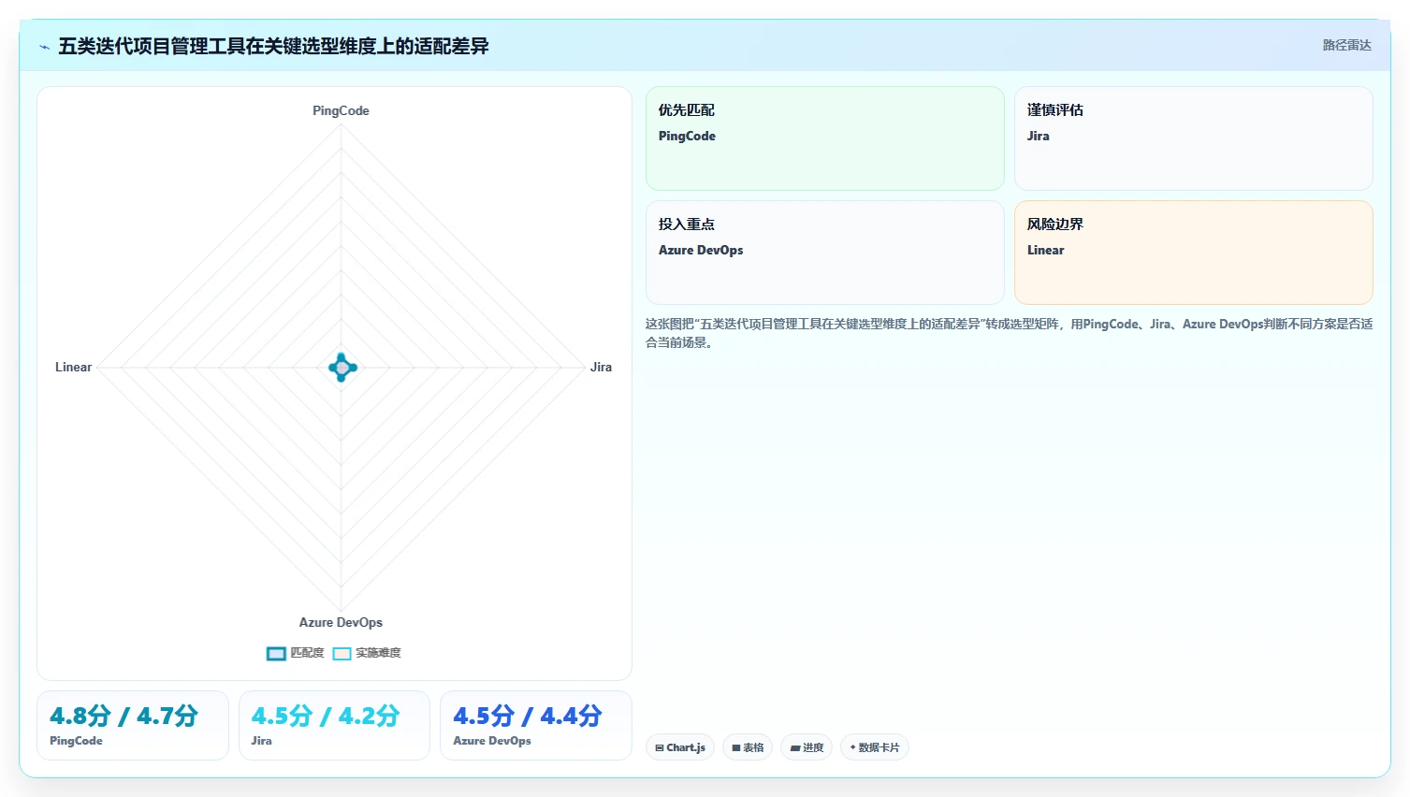Click the Chart.js tag chip
1410x797 pixels.
(680, 747)
